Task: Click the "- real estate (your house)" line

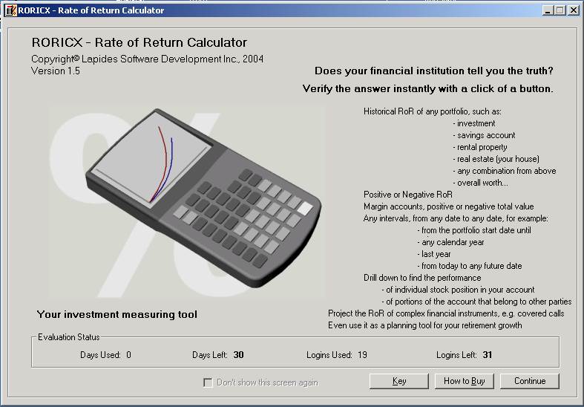Action: (x=496, y=159)
